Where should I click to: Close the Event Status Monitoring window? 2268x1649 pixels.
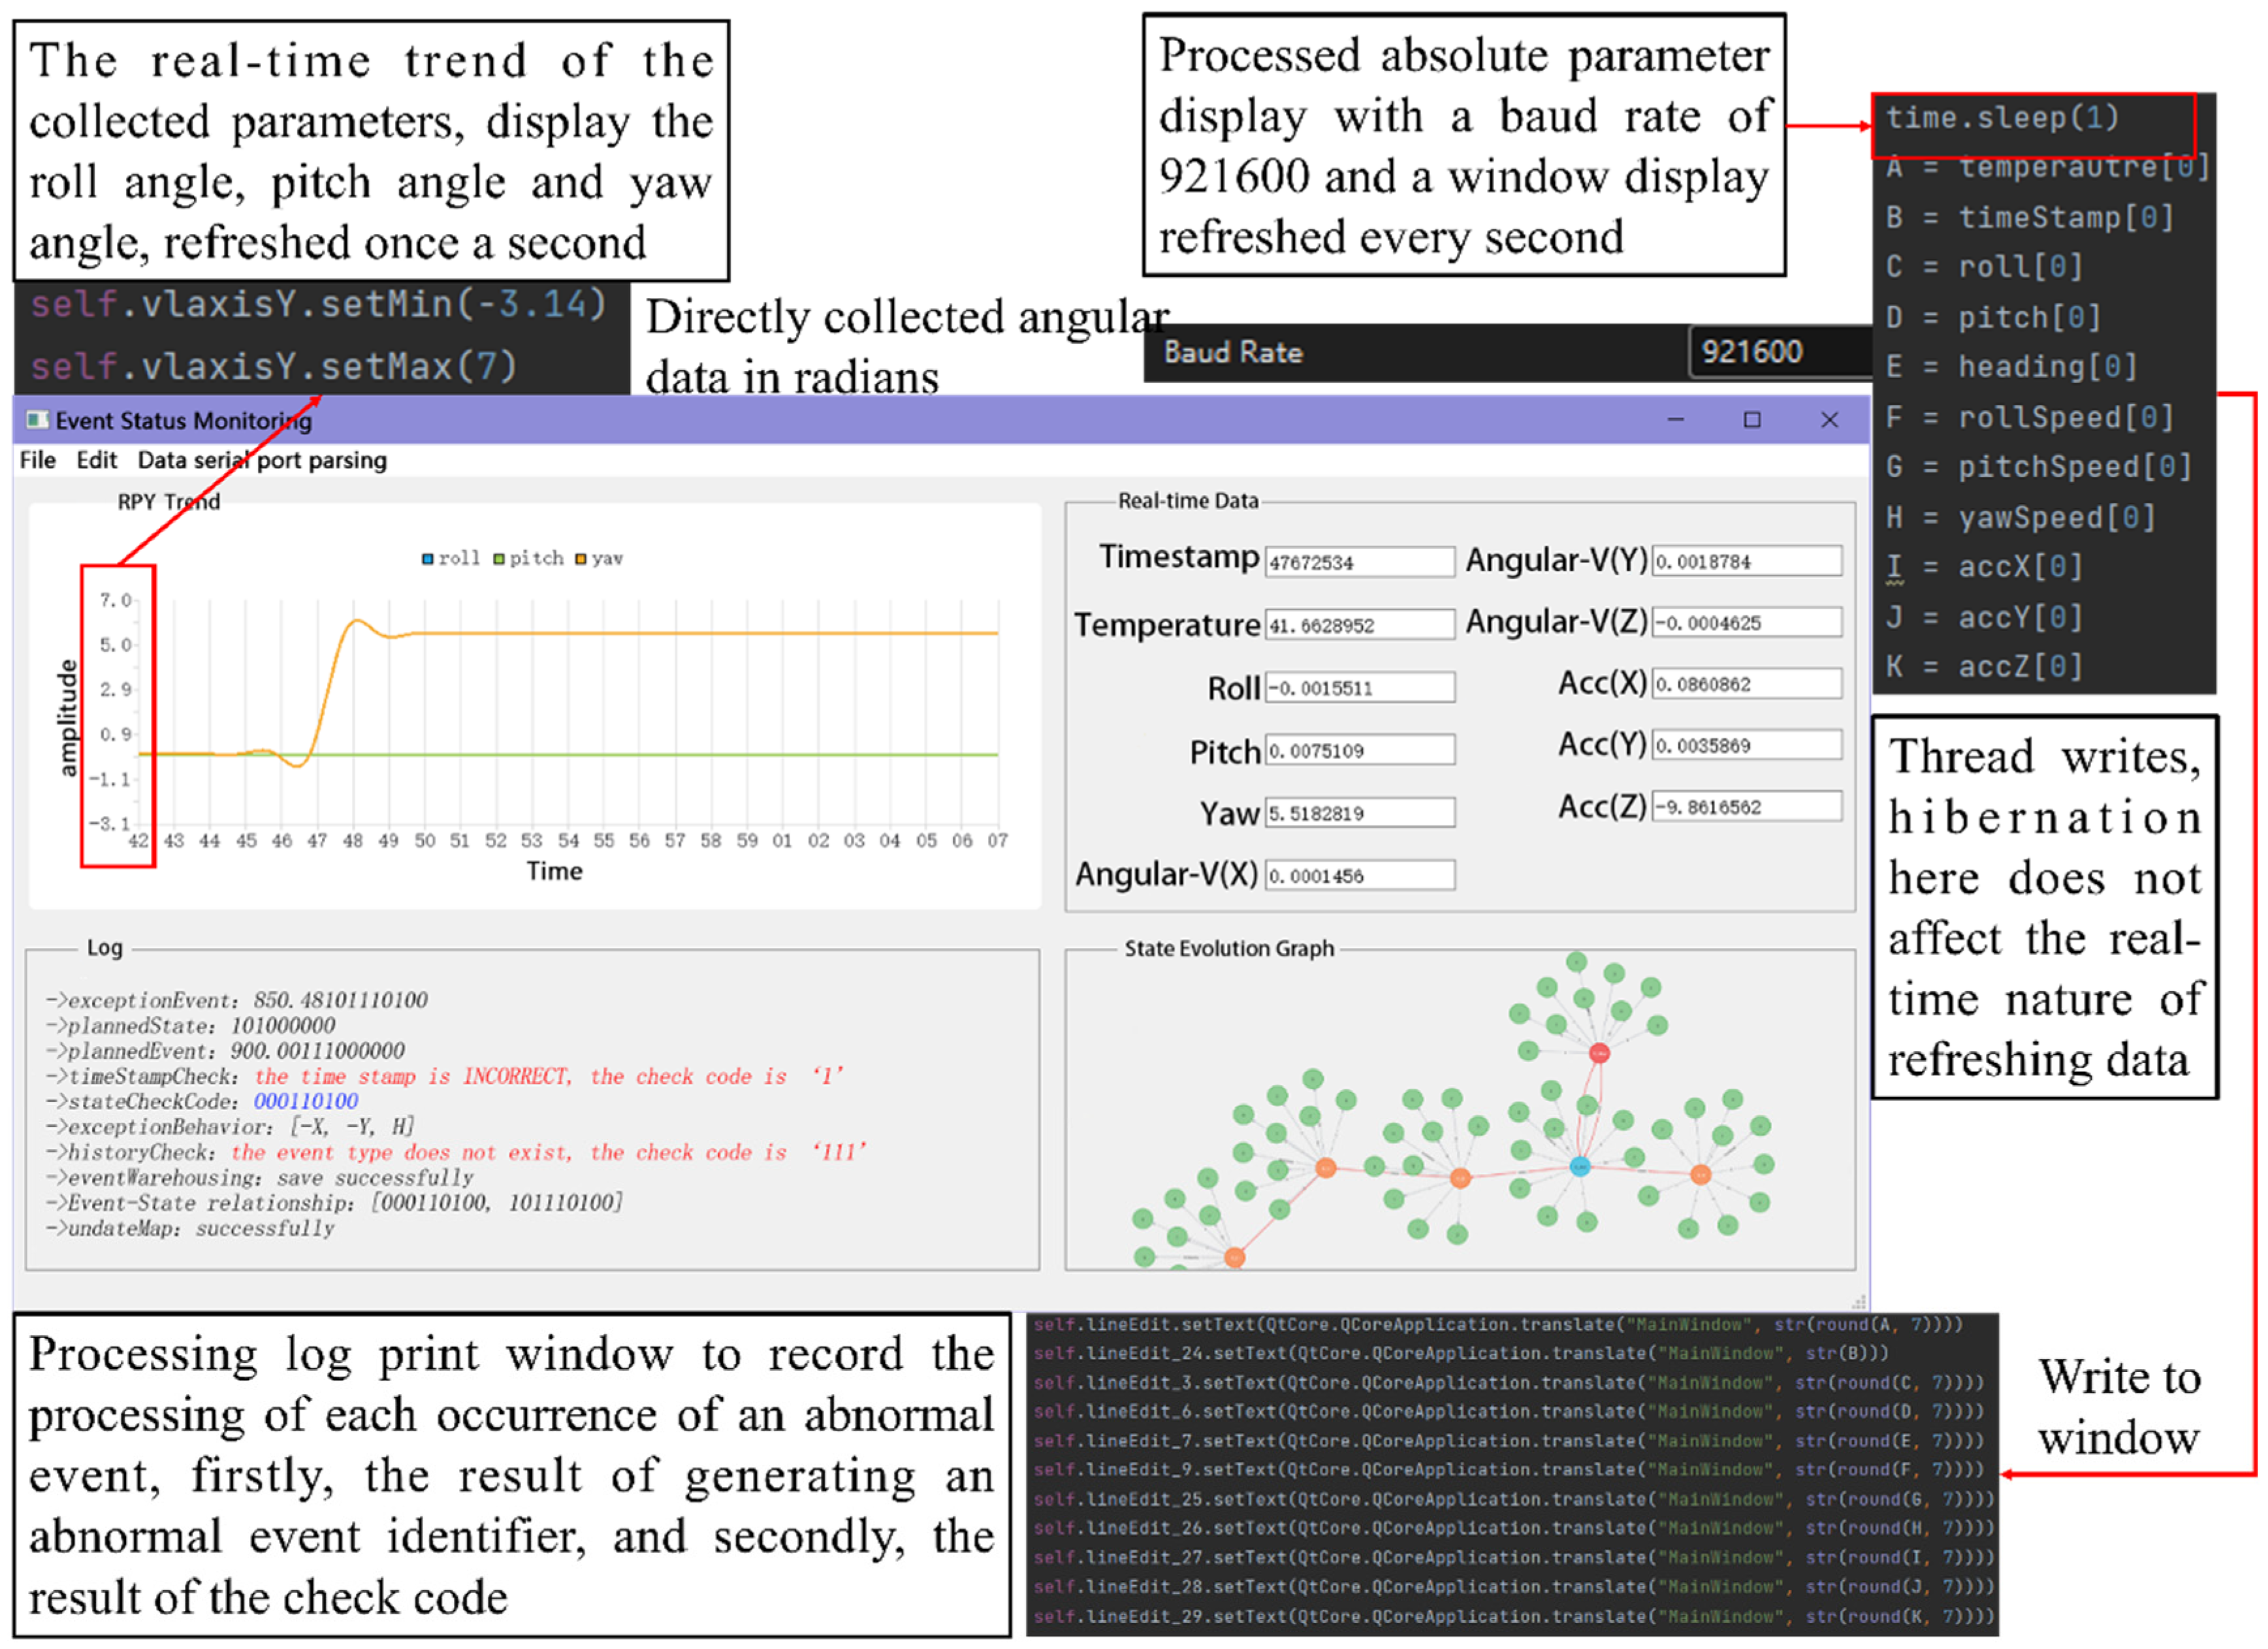coord(1829,420)
